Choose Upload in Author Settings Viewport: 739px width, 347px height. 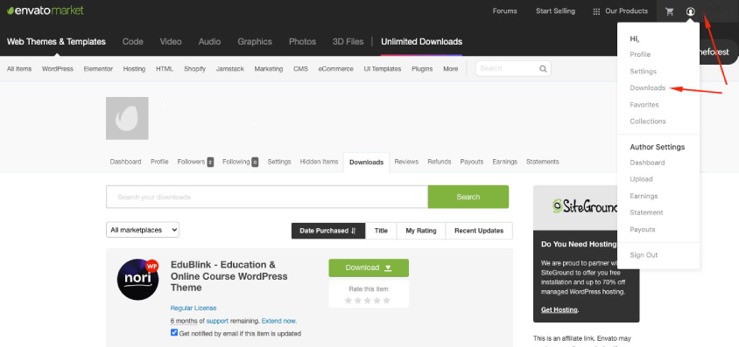pos(641,179)
